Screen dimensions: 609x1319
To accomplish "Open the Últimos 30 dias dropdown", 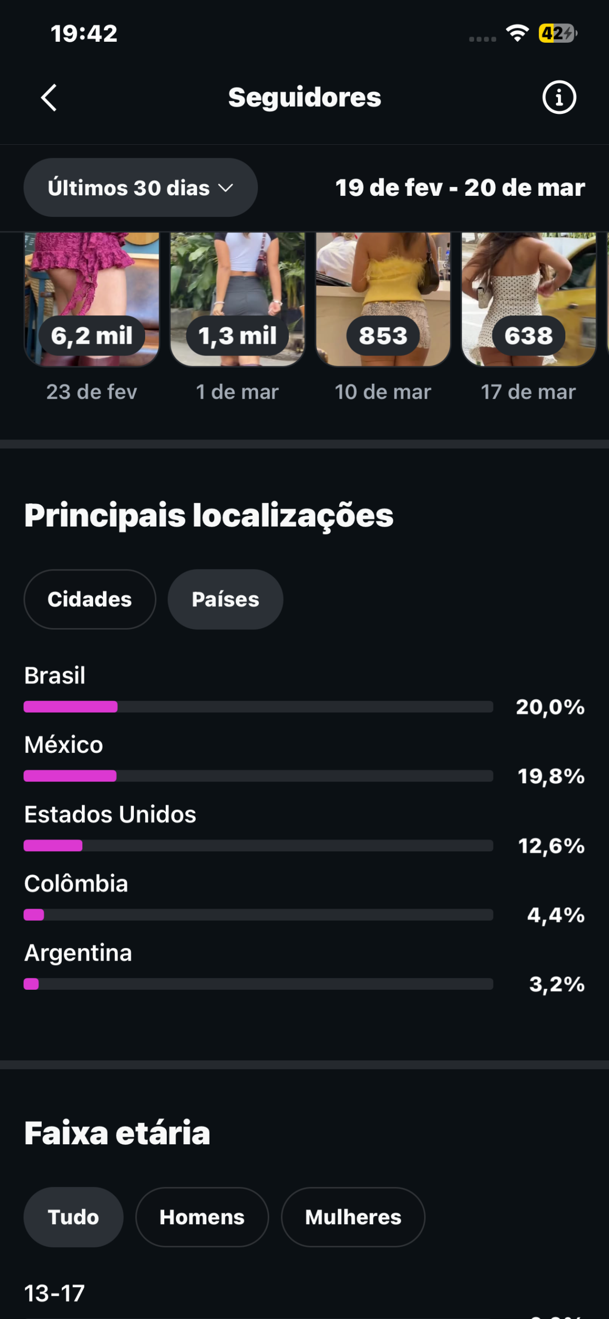I will (x=140, y=188).
